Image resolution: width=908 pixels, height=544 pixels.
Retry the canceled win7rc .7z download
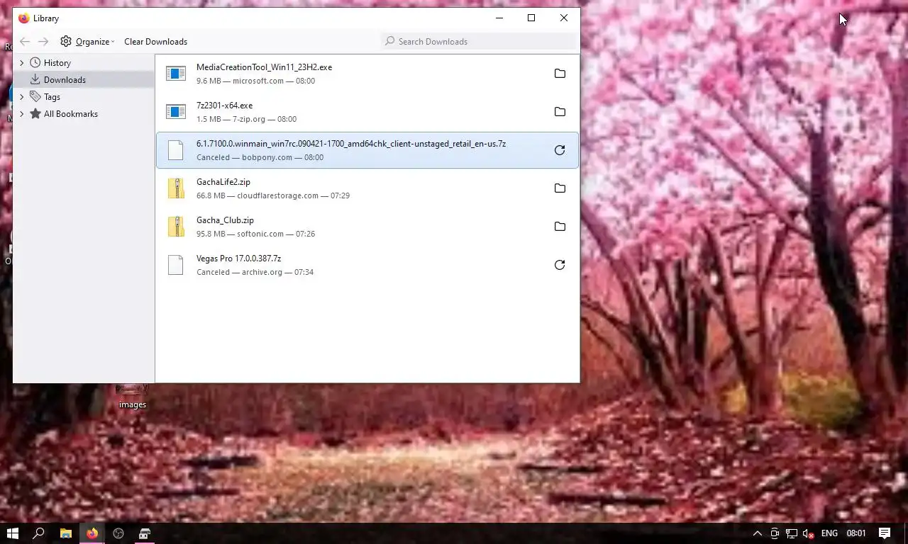(560, 150)
